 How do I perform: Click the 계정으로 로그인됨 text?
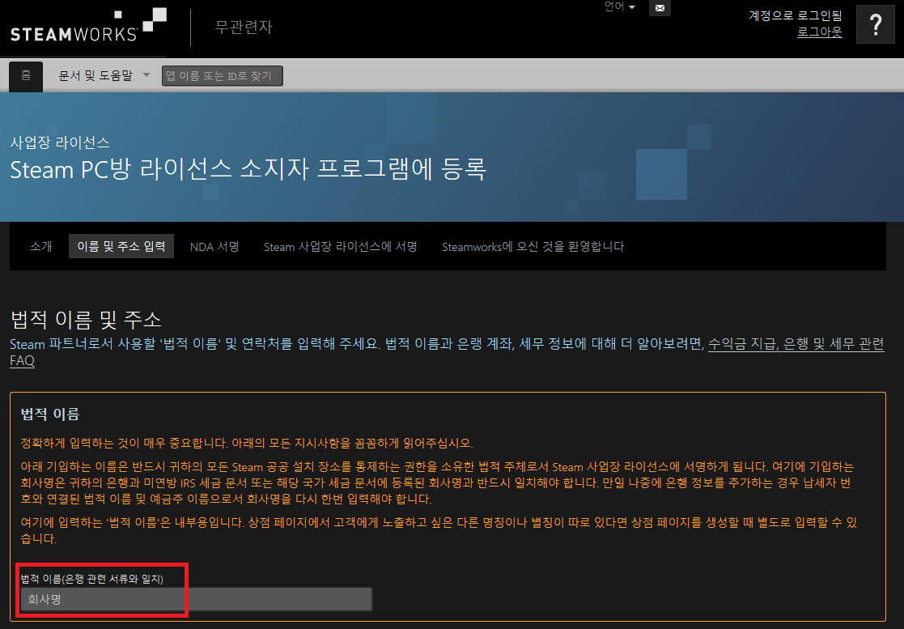[x=795, y=15]
